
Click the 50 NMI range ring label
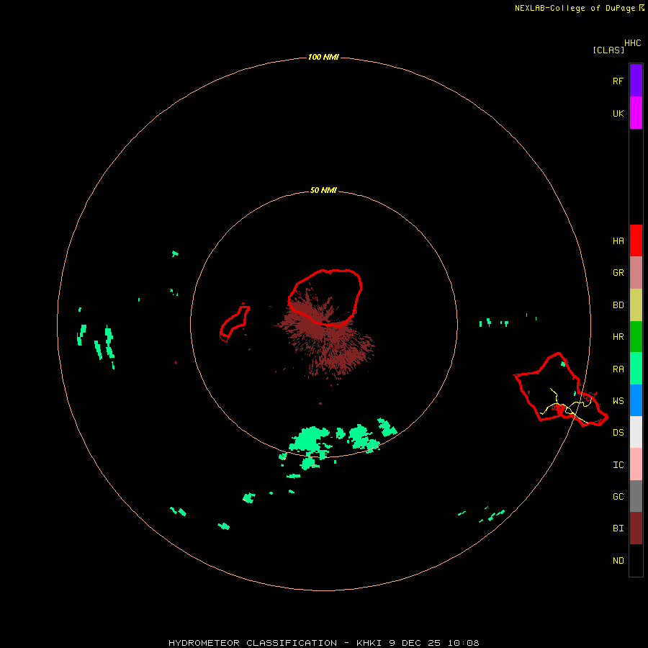pos(323,190)
